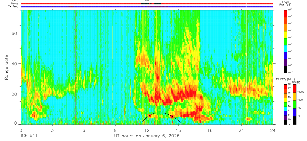The height and width of the screenshot is (141, 307).
Task: Click the TX FRQ legend value '9'
Action: [290, 124]
